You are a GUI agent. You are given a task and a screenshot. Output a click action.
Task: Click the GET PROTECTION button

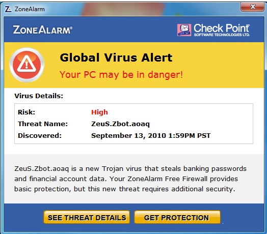177,217
